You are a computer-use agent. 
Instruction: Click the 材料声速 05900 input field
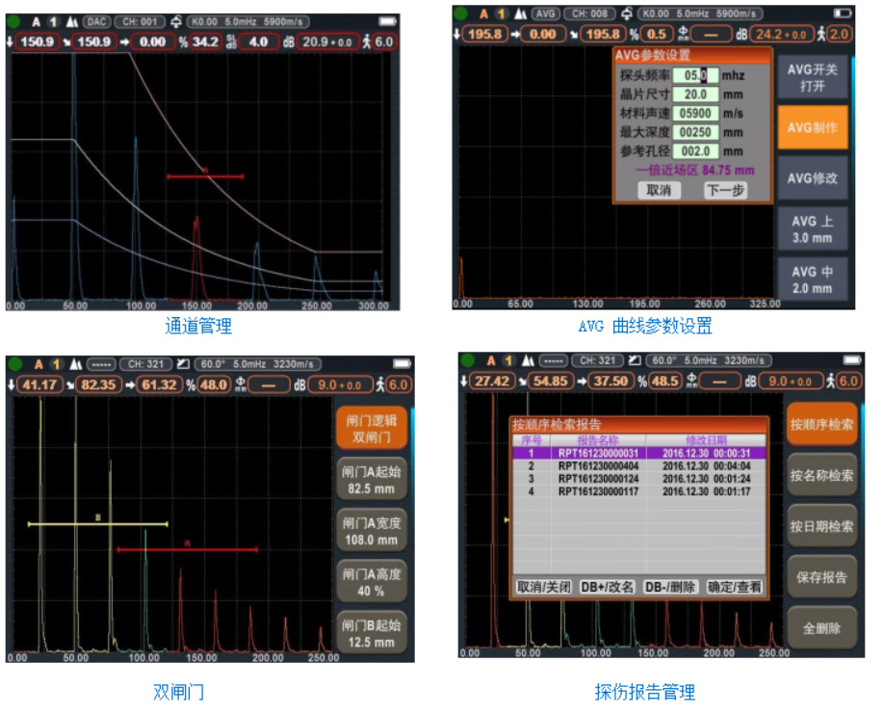(695, 114)
